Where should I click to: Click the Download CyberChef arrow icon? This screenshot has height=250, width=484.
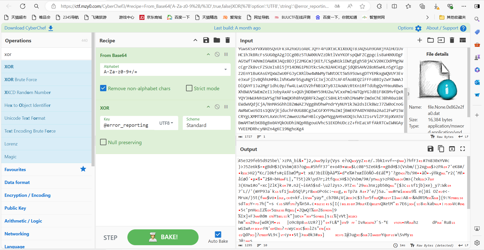51,28
